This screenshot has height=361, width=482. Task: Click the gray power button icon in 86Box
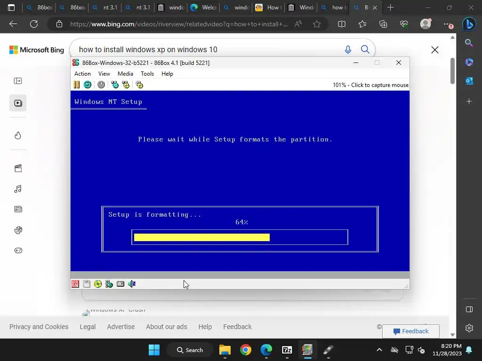[x=101, y=85]
